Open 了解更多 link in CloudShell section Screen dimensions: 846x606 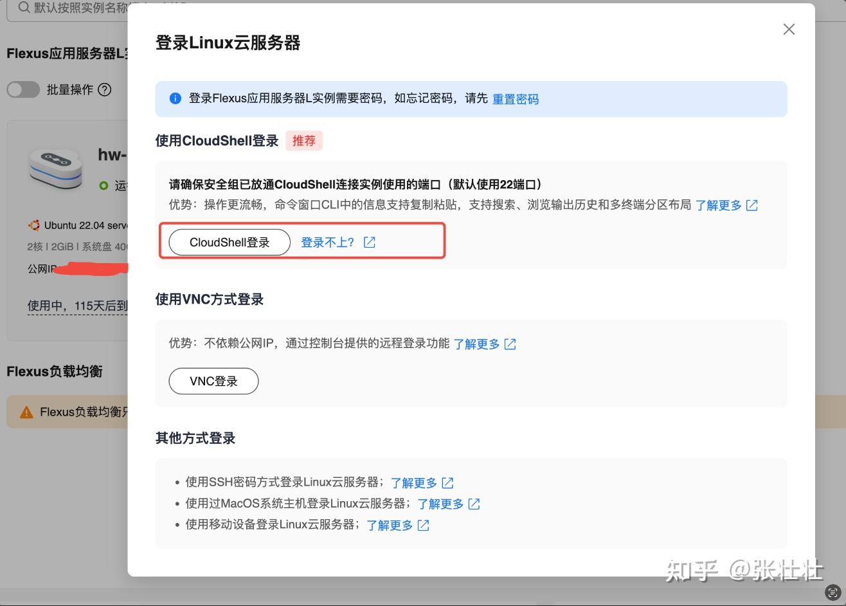tap(719, 205)
